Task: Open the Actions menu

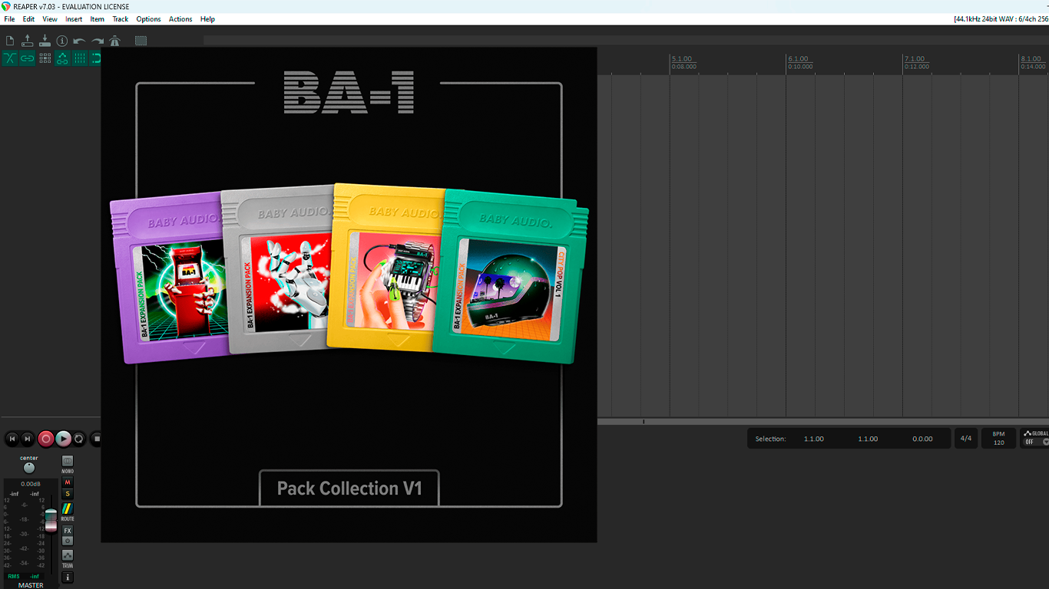Action: pos(180,19)
